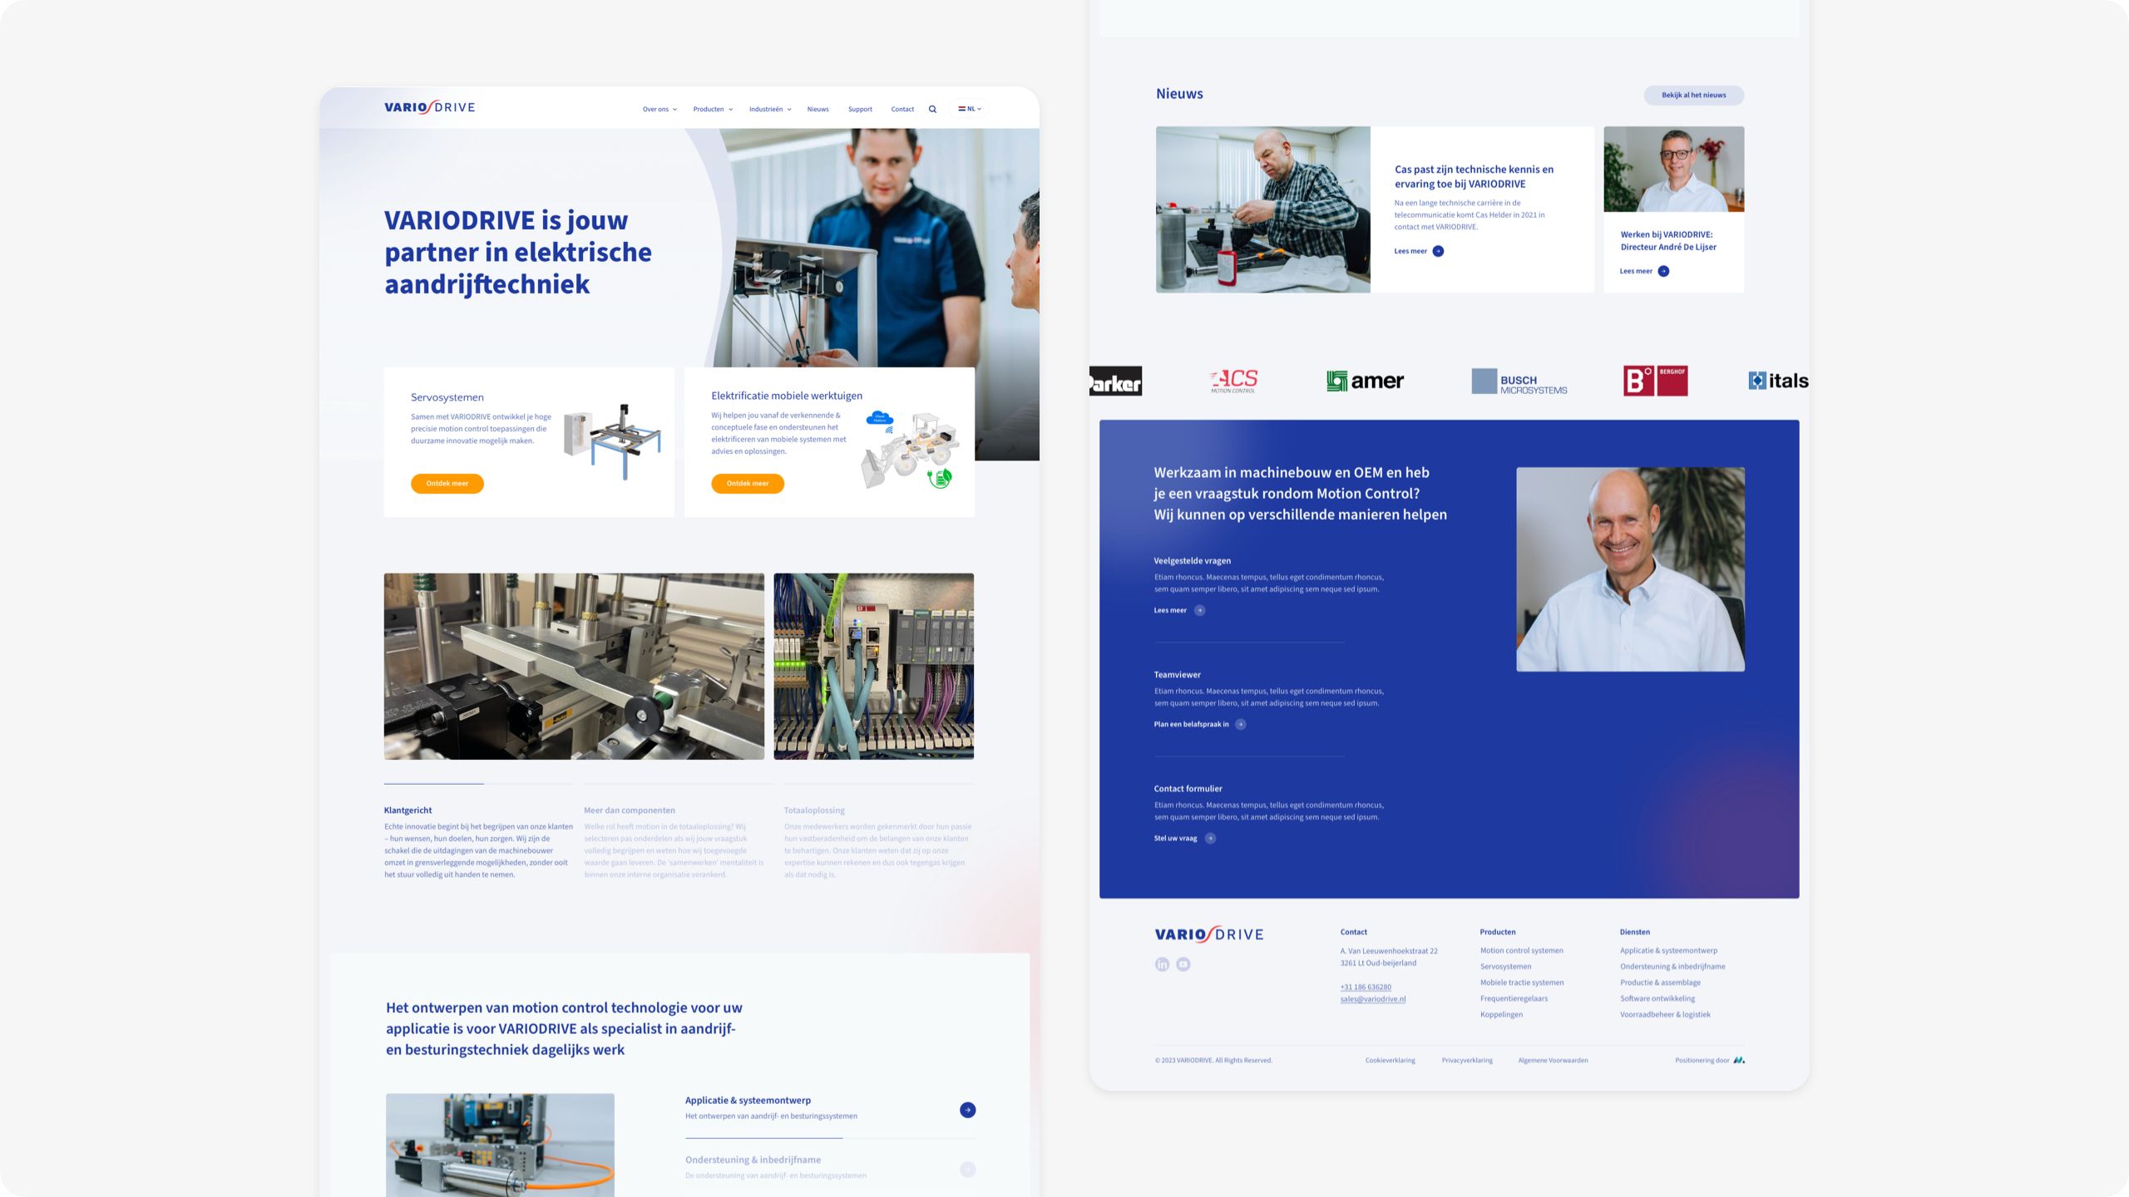Click the phone number +31 186 636280
This screenshot has height=1197, width=2129.
pos(1365,987)
